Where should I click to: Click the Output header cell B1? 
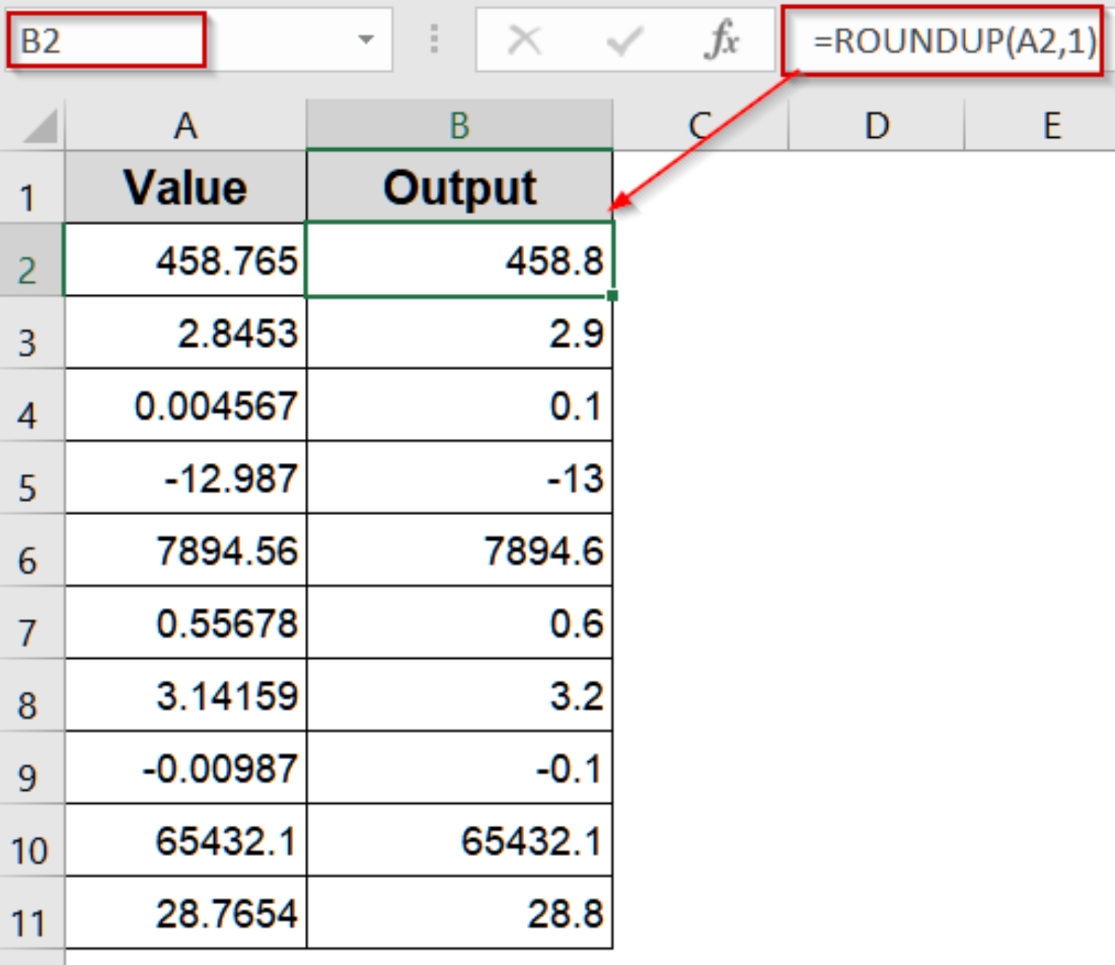(461, 187)
